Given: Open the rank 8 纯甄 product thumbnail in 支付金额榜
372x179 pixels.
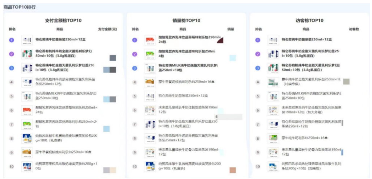Looking at the screenshot, I should (27, 138).
